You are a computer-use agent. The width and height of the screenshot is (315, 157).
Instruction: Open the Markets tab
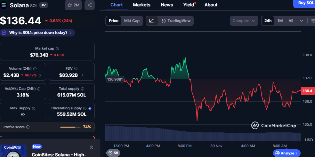click(141, 5)
